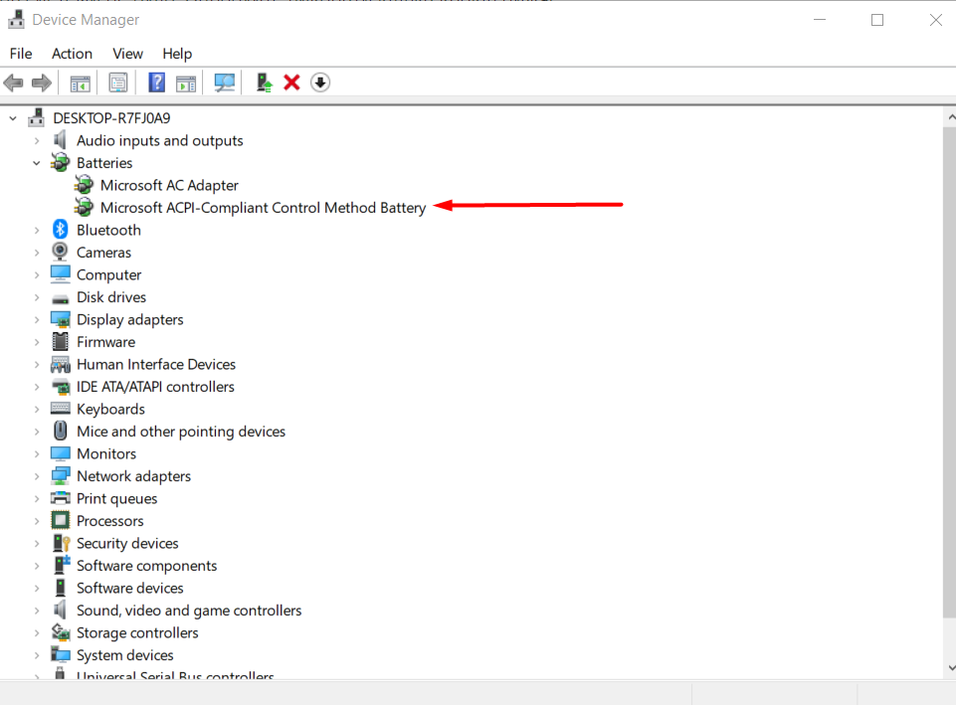Click Scan for hardware changes icon
956x705 pixels.
point(225,83)
